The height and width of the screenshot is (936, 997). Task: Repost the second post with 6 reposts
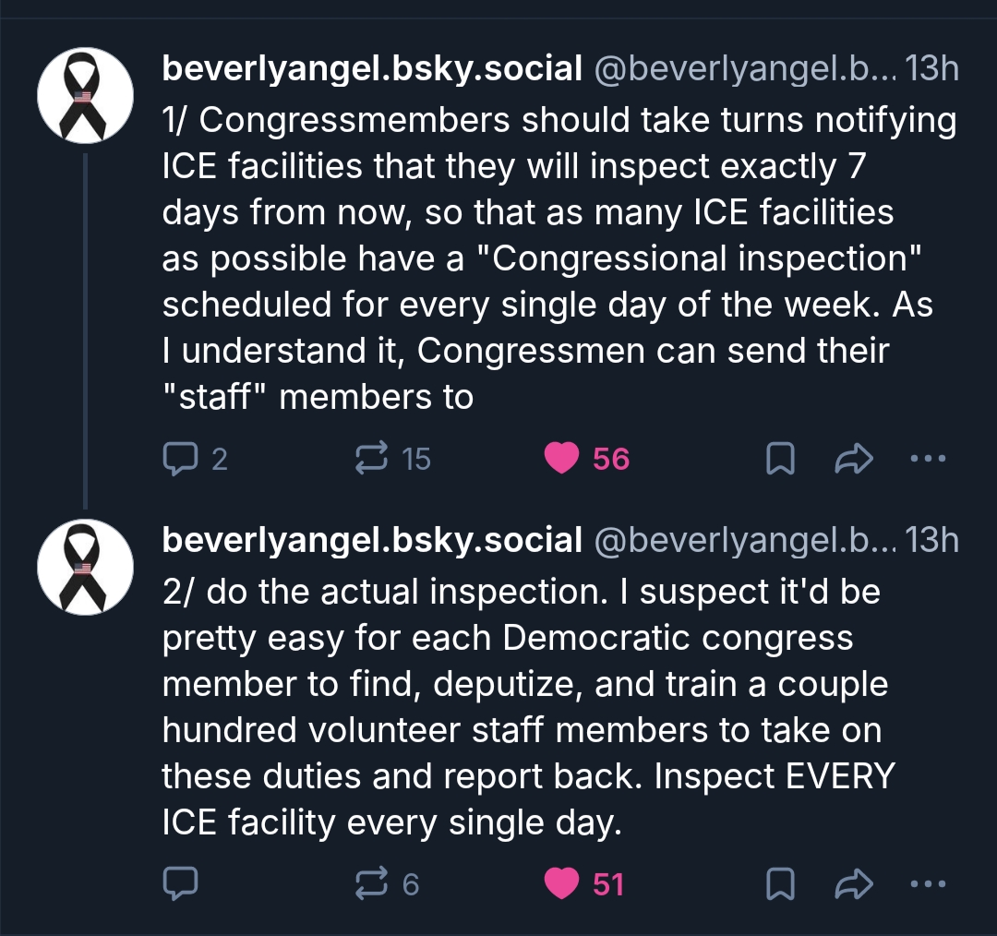tap(372, 884)
